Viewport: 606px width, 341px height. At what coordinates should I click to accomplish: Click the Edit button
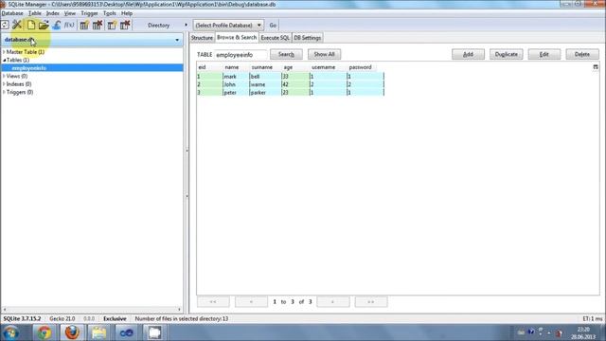pos(544,55)
